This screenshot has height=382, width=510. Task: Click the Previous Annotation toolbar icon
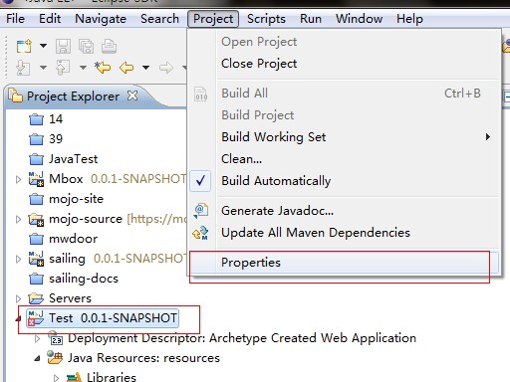pos(63,68)
